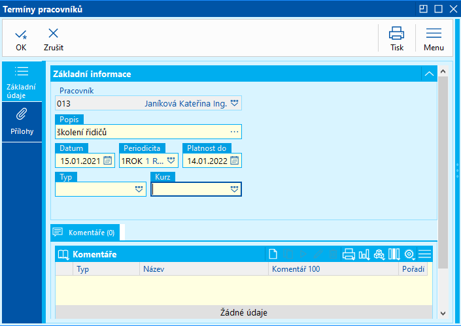The width and height of the screenshot is (461, 326).
Task: Click the Popis ellipsis button
Action: [x=234, y=132]
